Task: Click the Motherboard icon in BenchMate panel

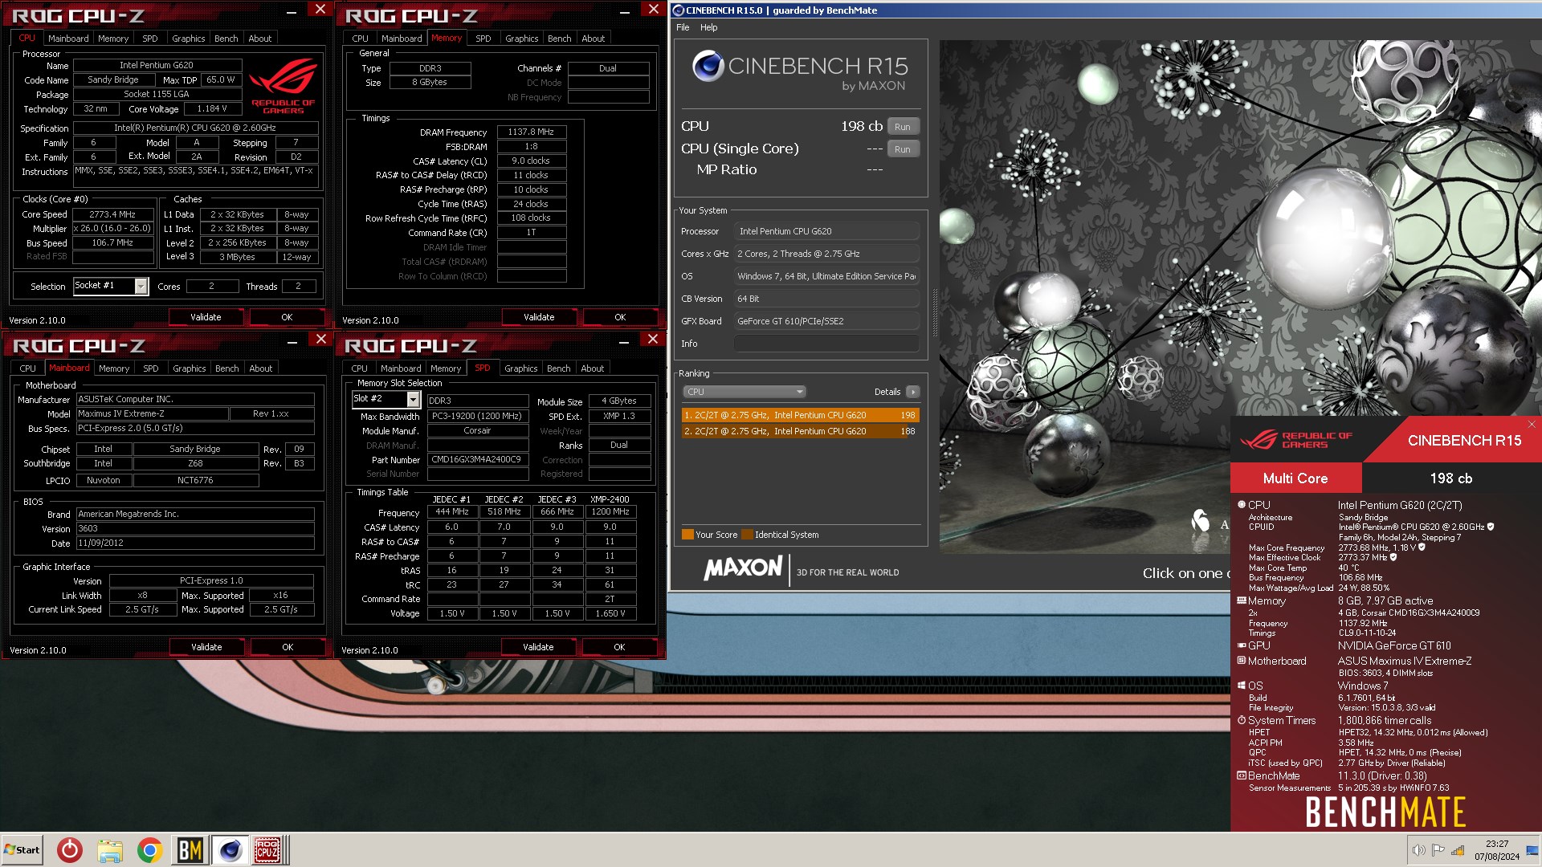Action: [x=1242, y=661]
